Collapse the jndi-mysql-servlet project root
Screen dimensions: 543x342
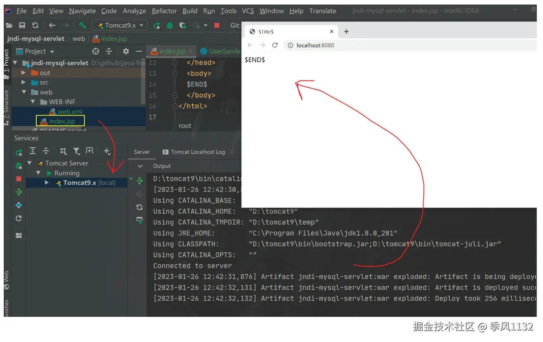(x=16, y=63)
